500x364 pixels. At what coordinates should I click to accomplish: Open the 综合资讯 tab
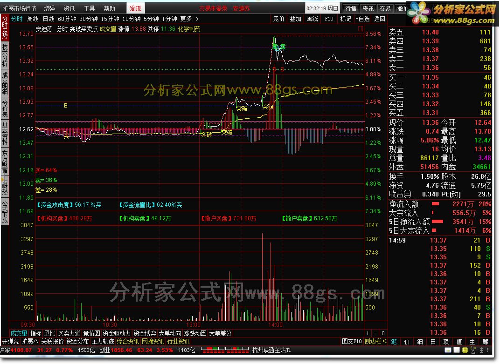pyautogui.click(x=128, y=341)
